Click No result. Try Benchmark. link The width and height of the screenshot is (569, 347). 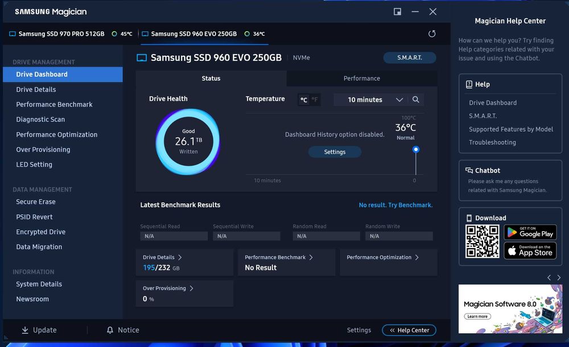(395, 205)
